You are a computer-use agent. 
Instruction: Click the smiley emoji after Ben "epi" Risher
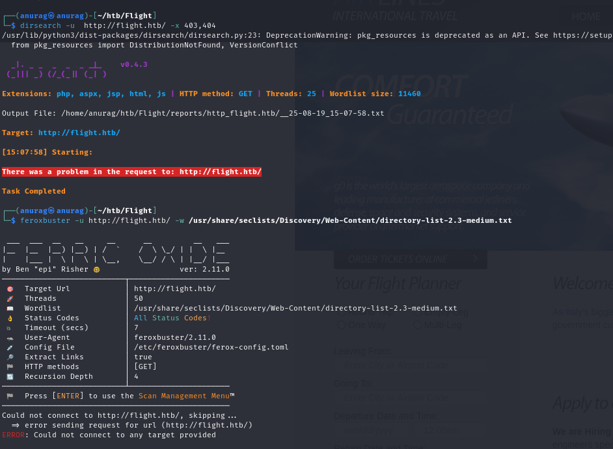[x=97, y=269]
